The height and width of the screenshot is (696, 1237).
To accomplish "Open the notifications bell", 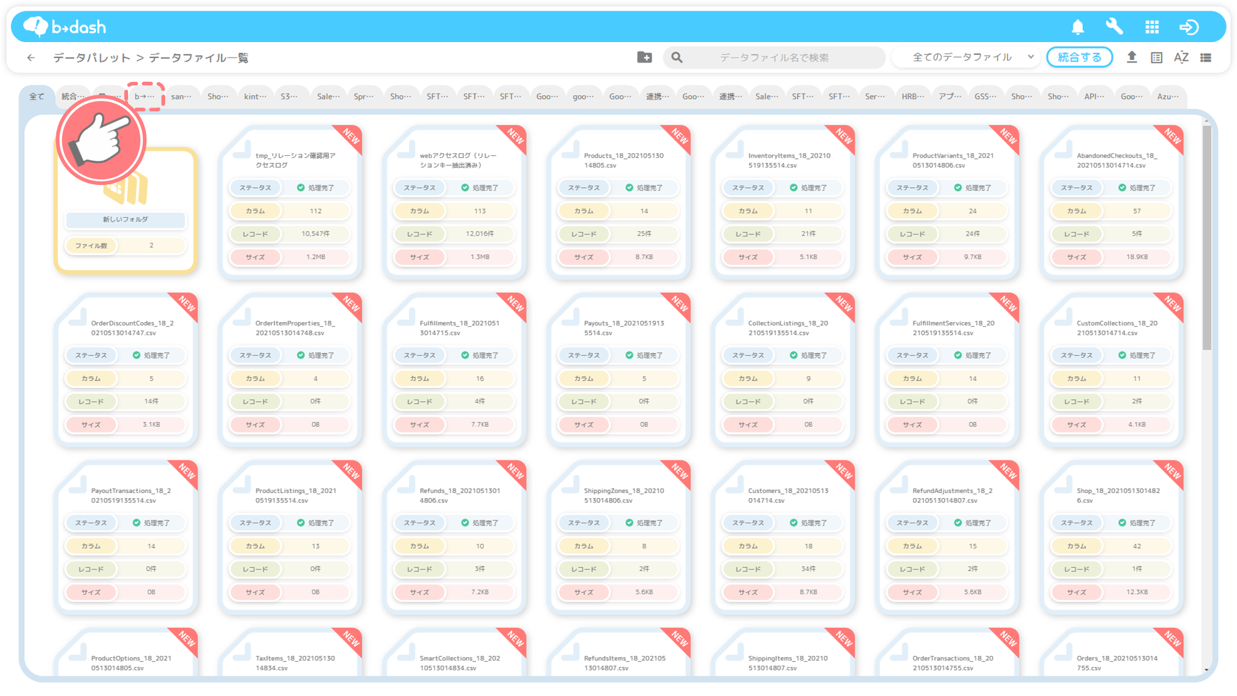I will [x=1077, y=27].
